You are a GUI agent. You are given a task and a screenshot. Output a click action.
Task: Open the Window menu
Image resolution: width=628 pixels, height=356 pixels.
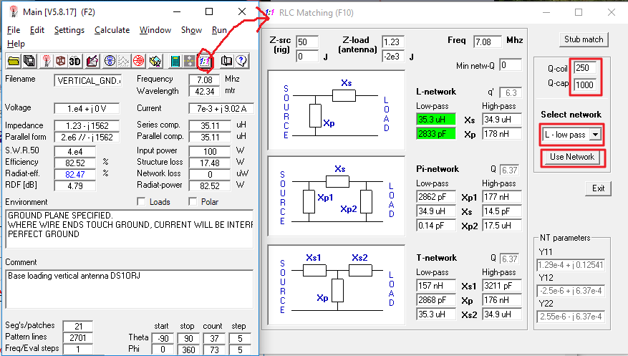[155, 30]
